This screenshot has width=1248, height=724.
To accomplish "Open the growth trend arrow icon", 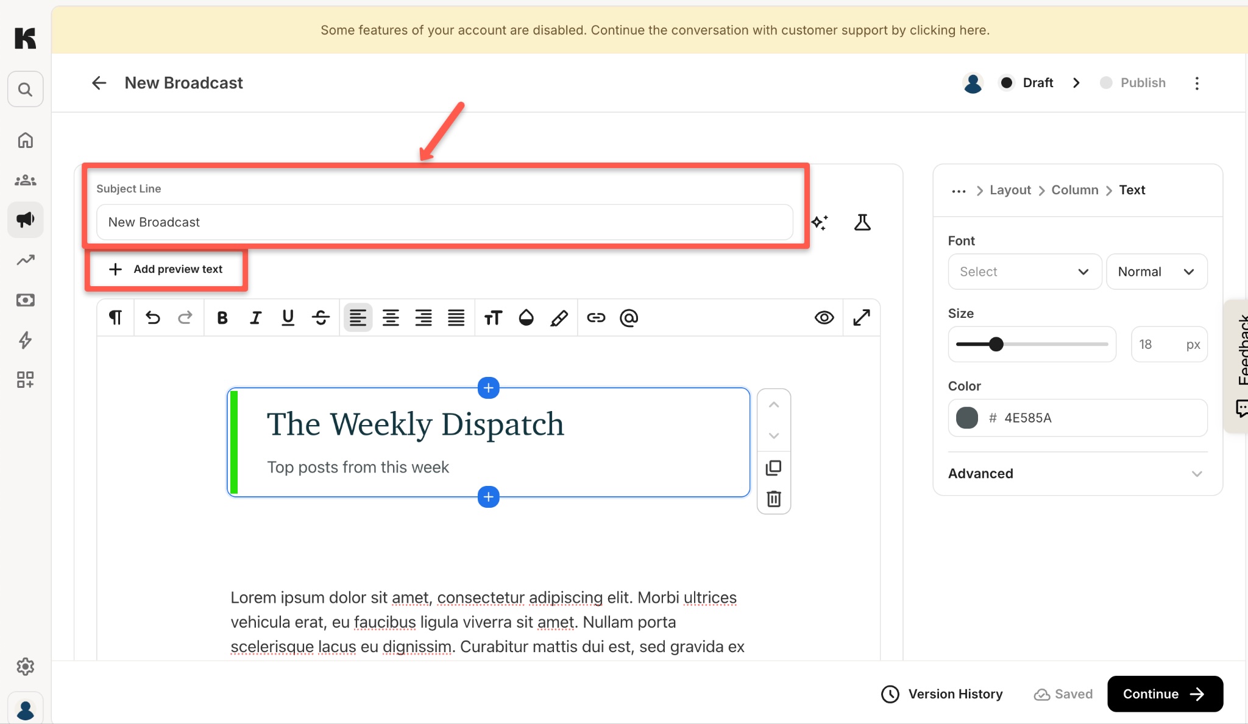I will (x=25, y=260).
